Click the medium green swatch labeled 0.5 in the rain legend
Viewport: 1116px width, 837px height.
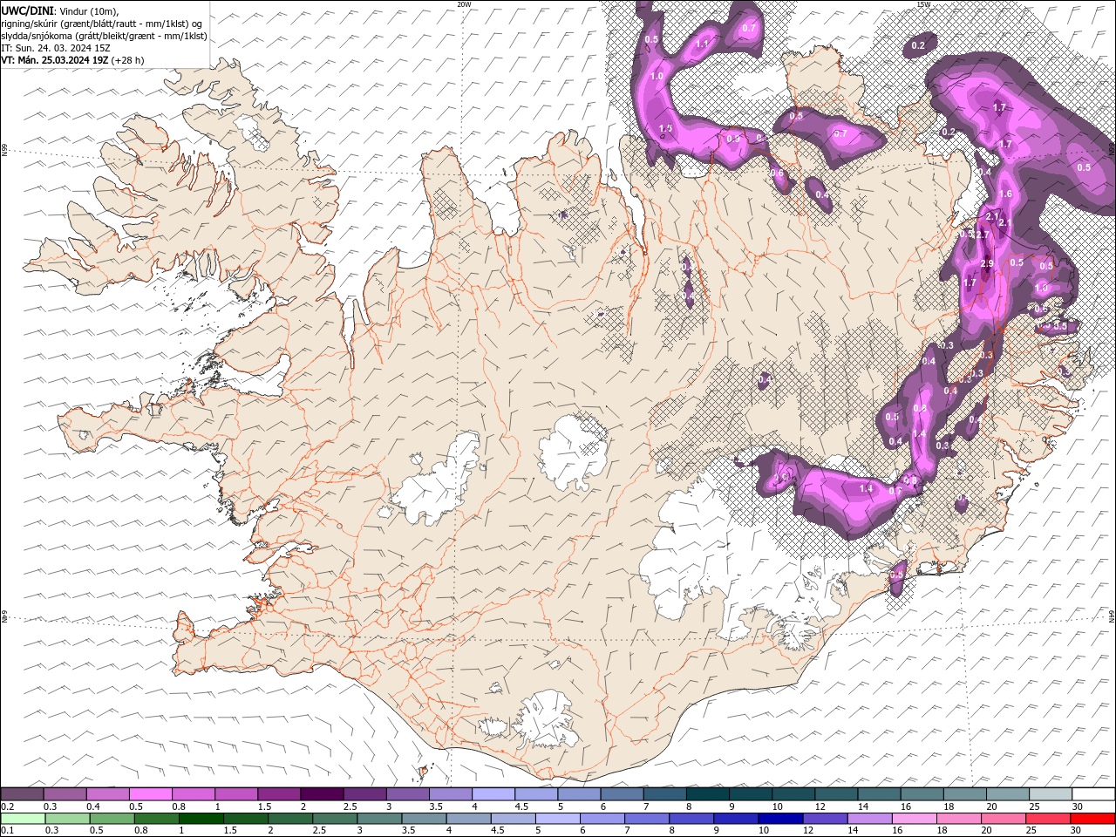click(x=112, y=819)
